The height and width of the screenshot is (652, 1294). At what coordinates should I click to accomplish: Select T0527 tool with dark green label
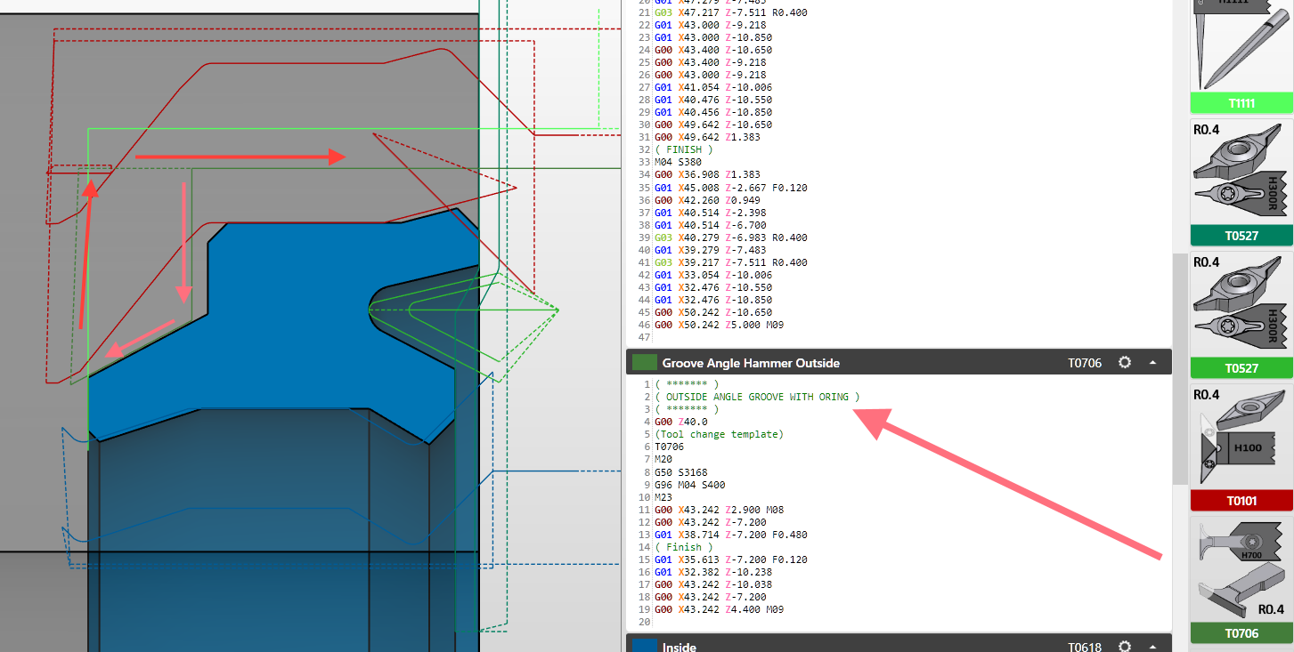(1241, 181)
